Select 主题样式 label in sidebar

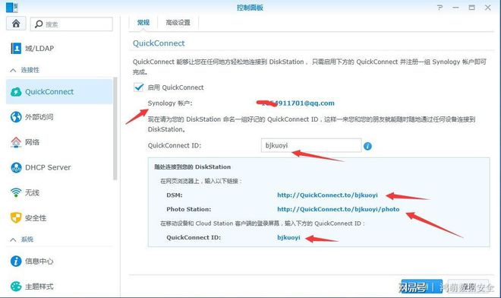click(39, 287)
